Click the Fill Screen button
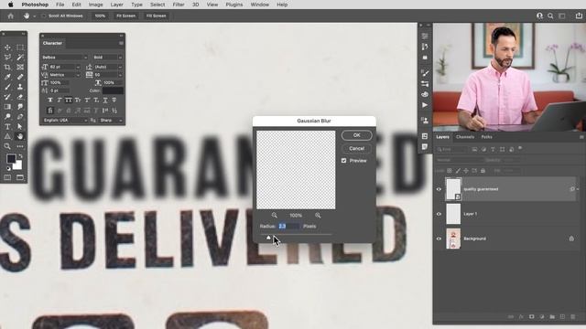This screenshot has height=329, width=586. pos(157,16)
